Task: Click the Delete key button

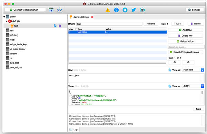Action: [x=196, y=23]
